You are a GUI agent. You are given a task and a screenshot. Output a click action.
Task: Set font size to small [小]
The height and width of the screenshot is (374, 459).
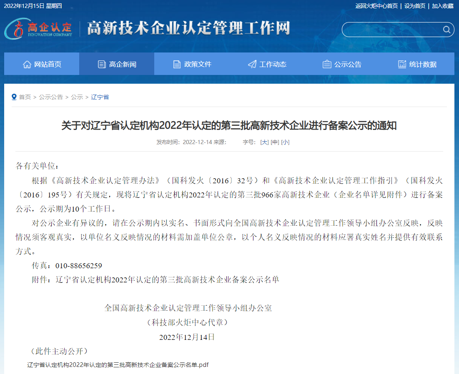(285, 142)
